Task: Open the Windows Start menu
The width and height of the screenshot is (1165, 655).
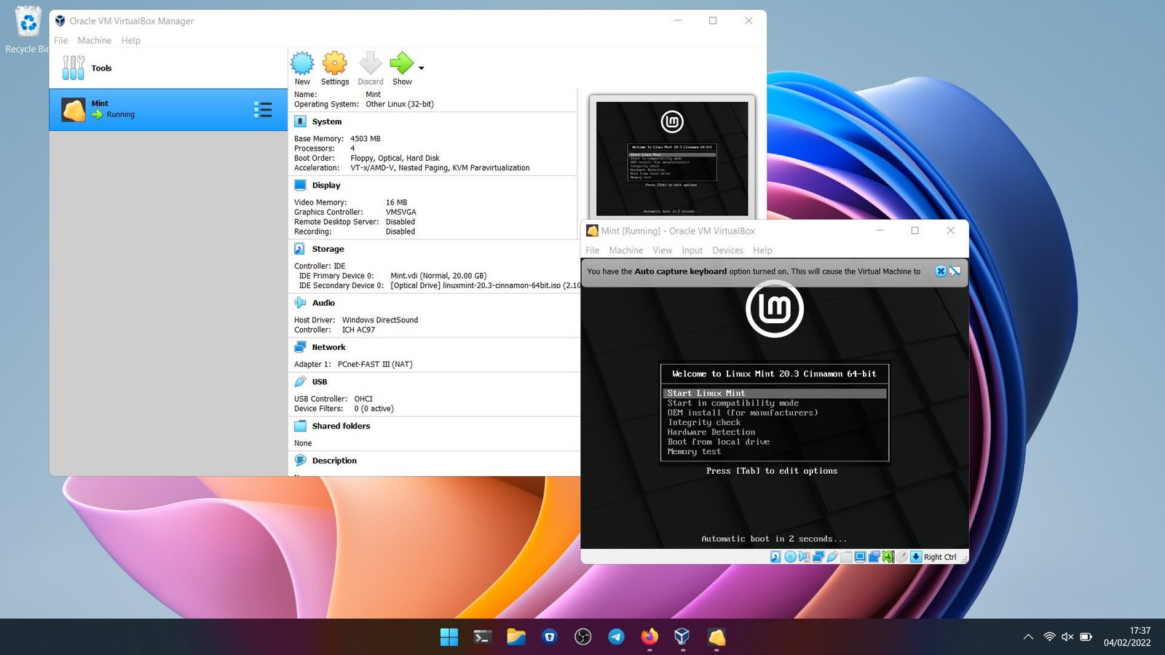Action: tap(449, 637)
